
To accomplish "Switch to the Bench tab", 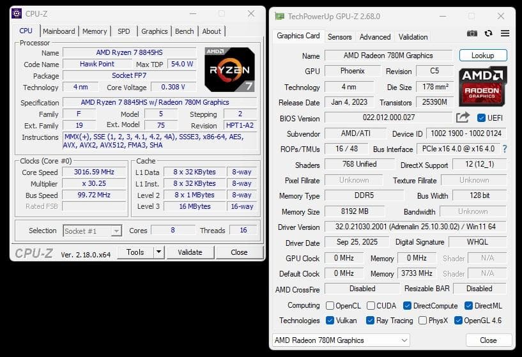I will coord(185,31).
